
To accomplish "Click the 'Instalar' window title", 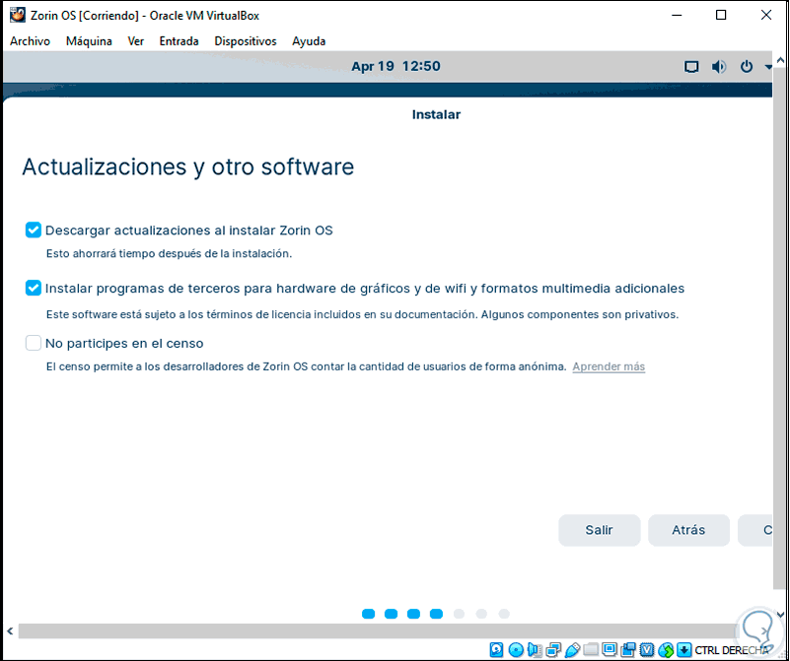I will coord(436,114).
